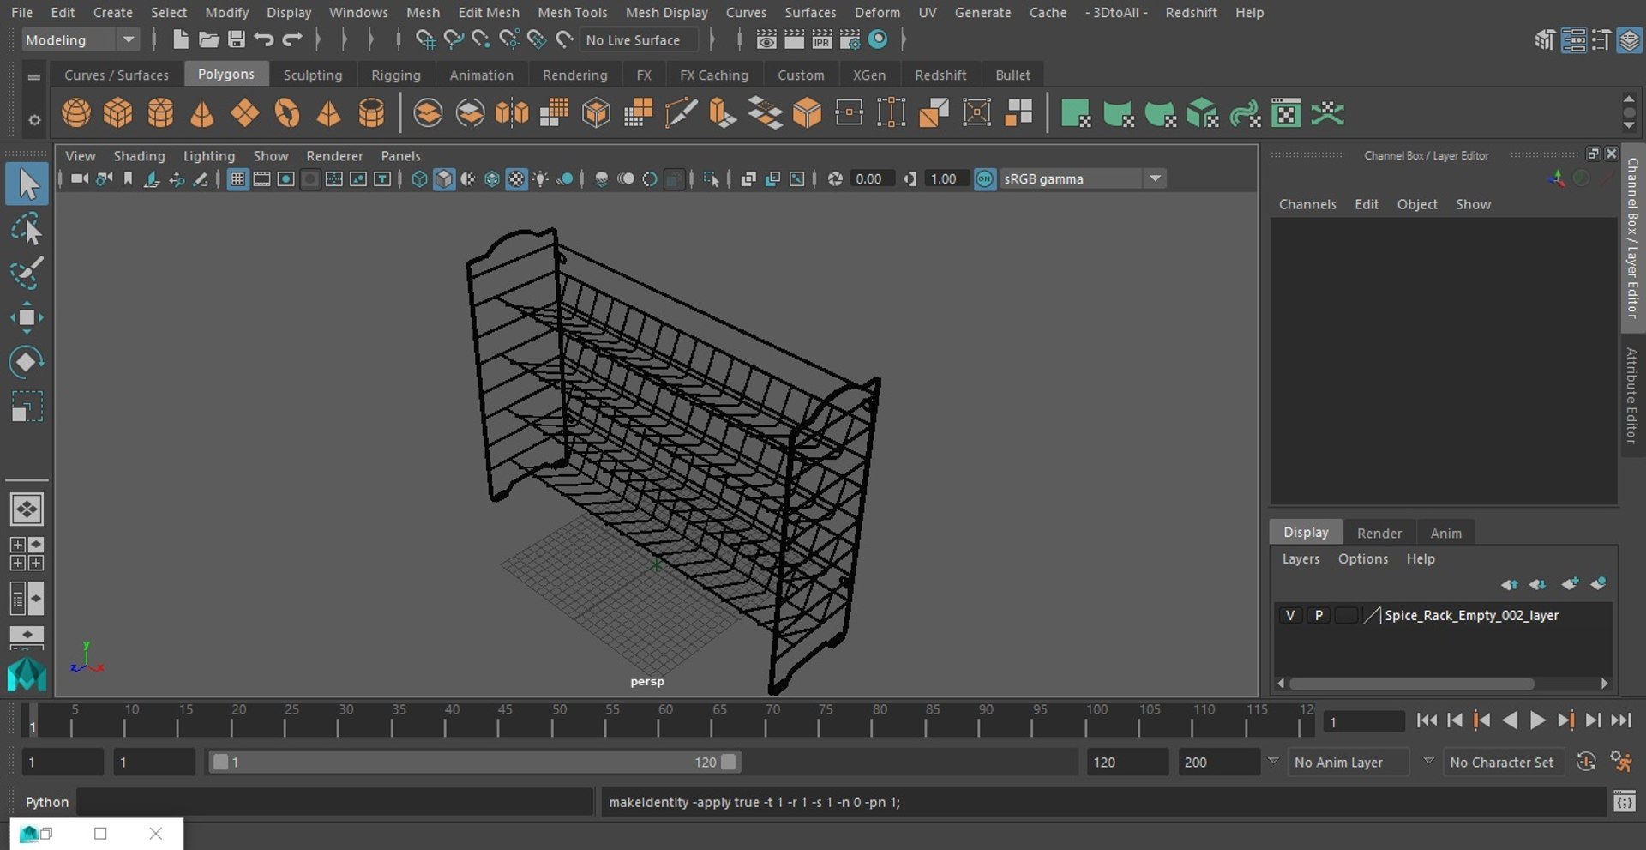The height and width of the screenshot is (850, 1646).
Task: Expand the No Live Surface field
Action: coord(639,39)
